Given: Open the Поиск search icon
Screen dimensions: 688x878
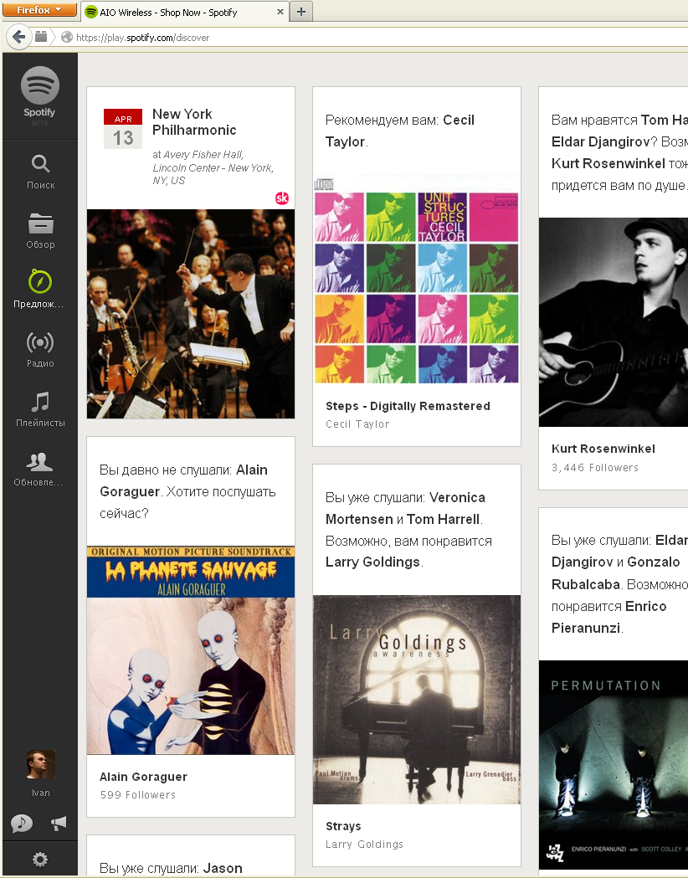Looking at the screenshot, I should [x=40, y=163].
